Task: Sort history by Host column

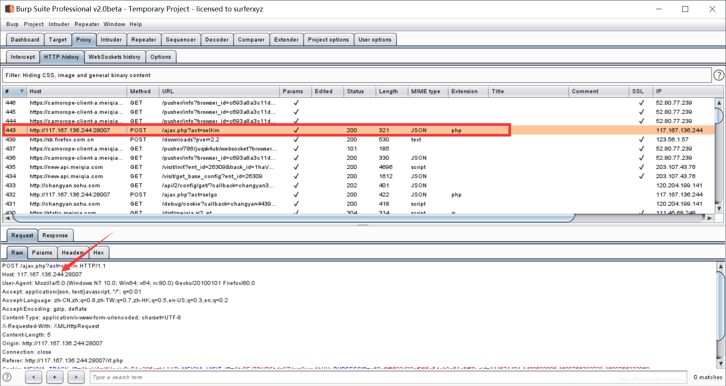Action: [x=77, y=91]
